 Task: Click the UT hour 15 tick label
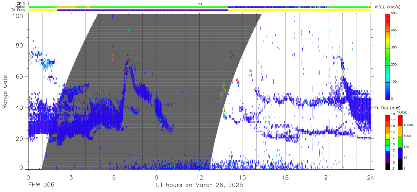click(x=242, y=177)
